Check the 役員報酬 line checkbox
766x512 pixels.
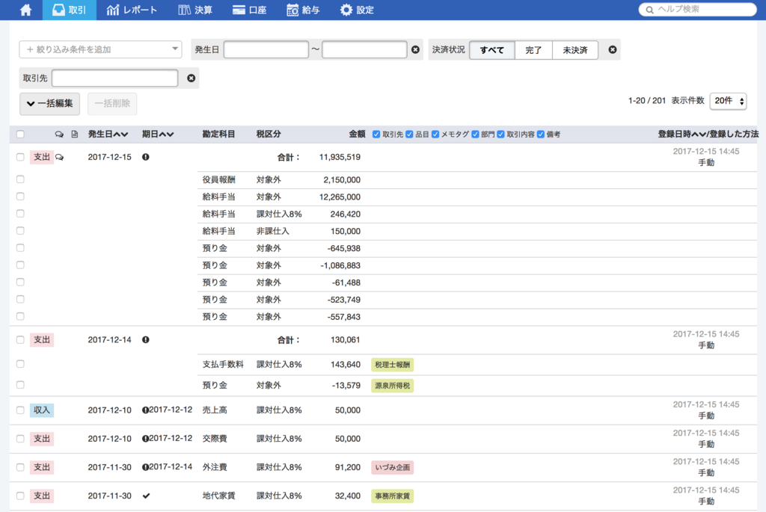[x=20, y=179]
